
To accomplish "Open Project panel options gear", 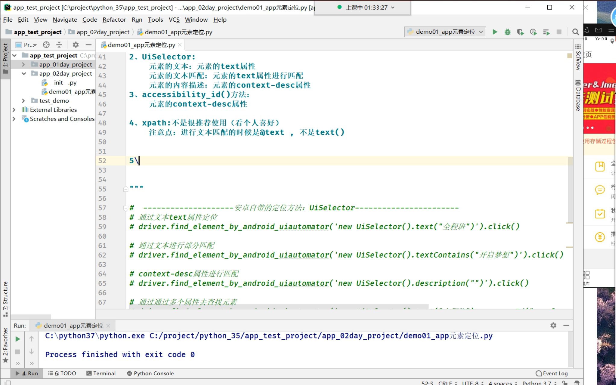I will tap(76, 45).
